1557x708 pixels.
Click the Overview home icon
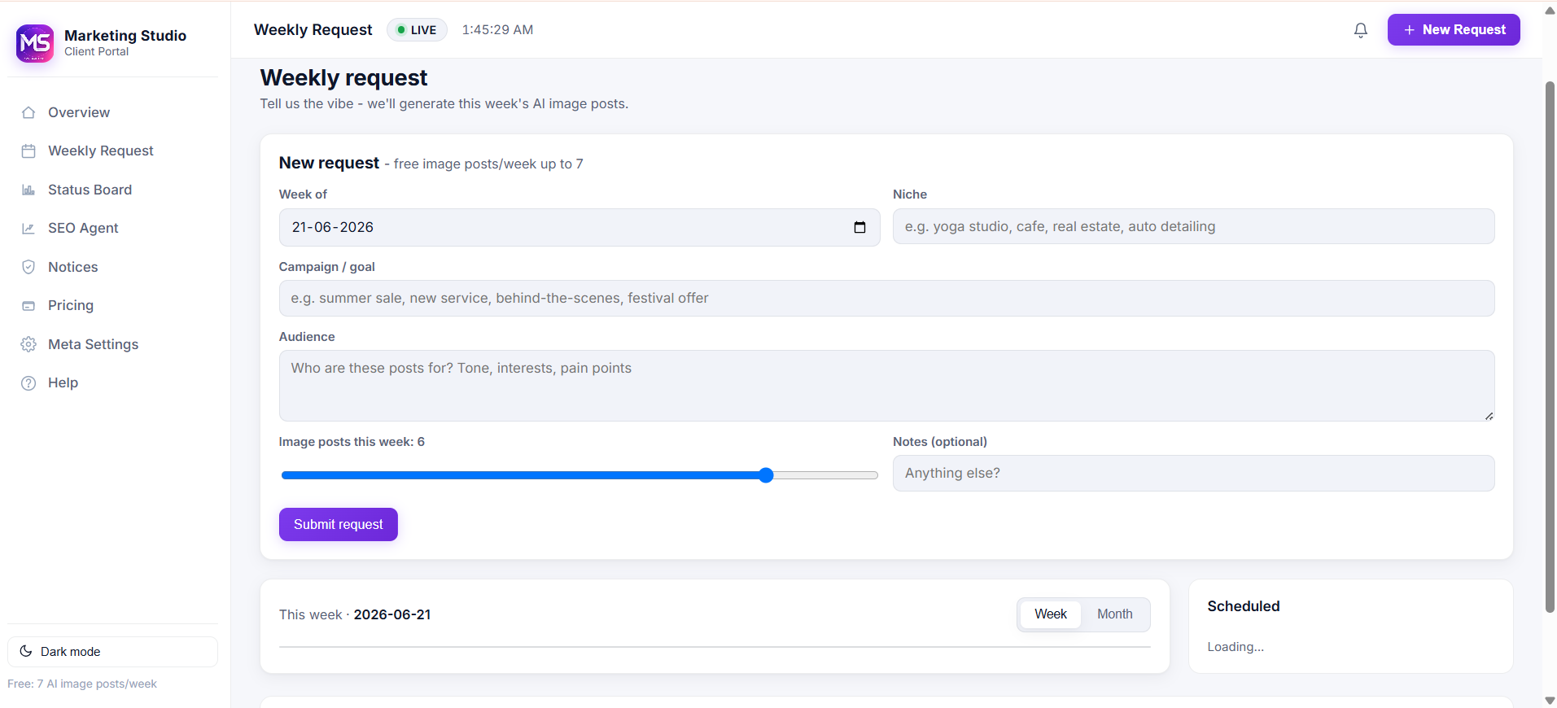(x=28, y=112)
